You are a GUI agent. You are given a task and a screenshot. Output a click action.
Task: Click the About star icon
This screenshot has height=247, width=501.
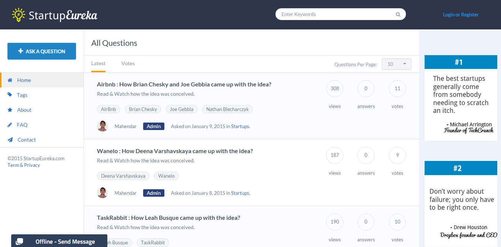[x=10, y=110]
